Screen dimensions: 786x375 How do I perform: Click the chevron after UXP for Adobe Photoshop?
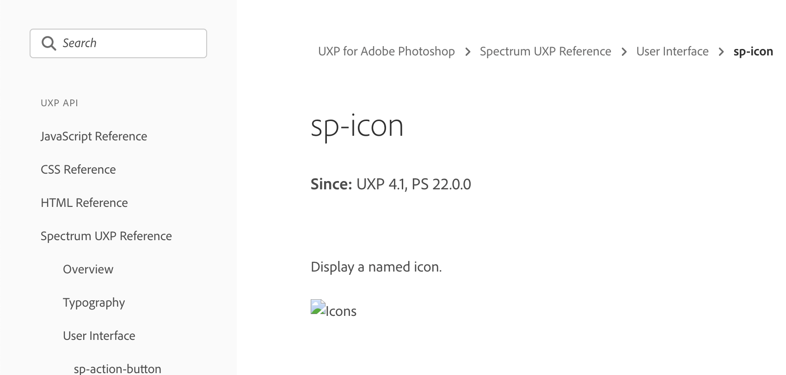(x=467, y=51)
